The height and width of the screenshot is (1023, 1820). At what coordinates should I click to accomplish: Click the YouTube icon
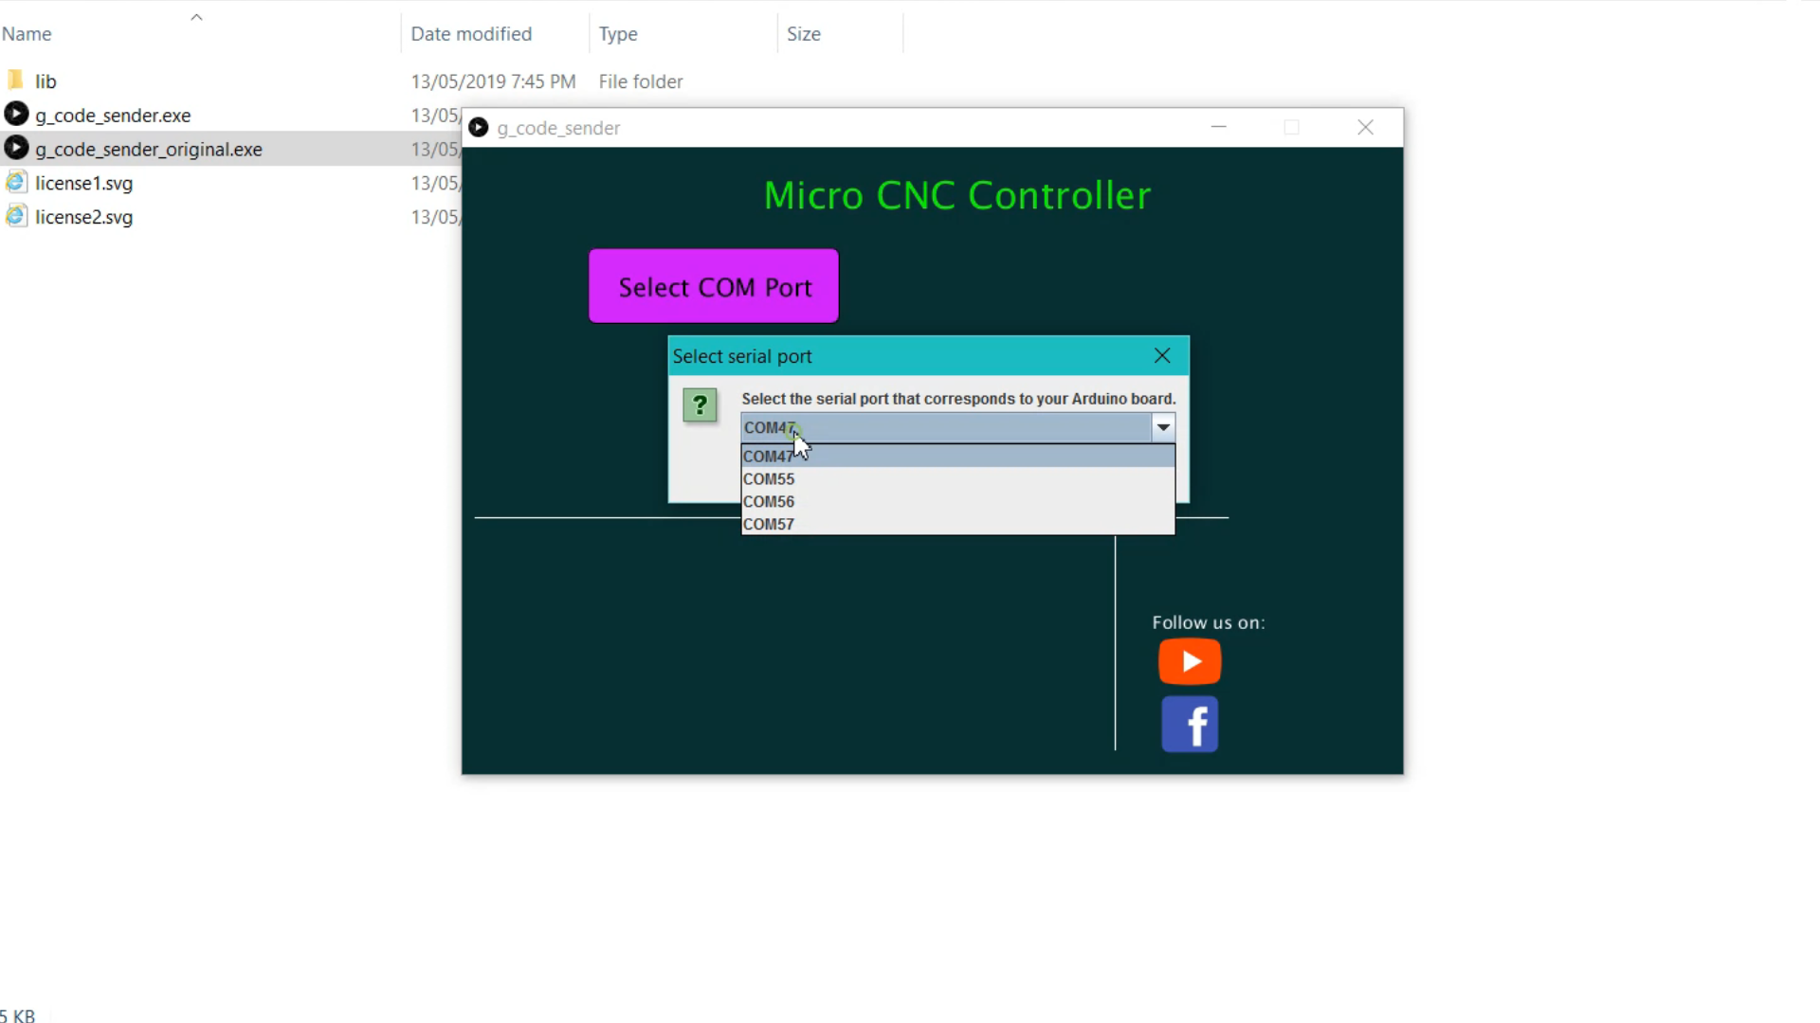(x=1190, y=661)
